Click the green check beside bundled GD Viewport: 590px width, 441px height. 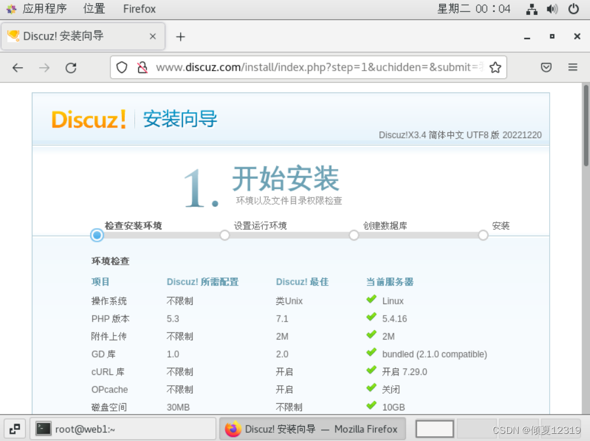pyautogui.click(x=372, y=353)
